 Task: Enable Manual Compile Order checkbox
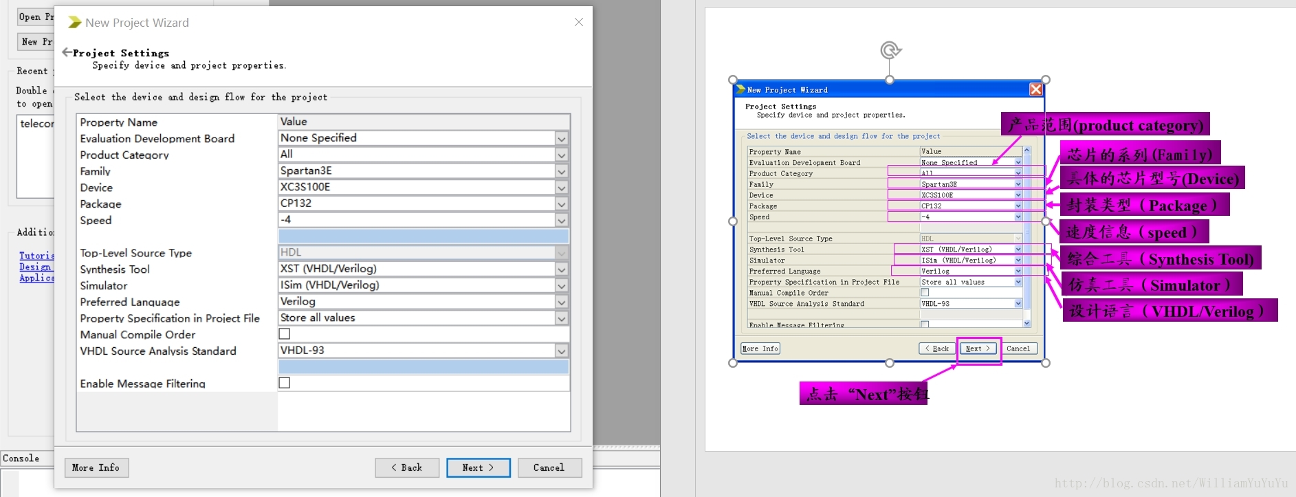285,333
